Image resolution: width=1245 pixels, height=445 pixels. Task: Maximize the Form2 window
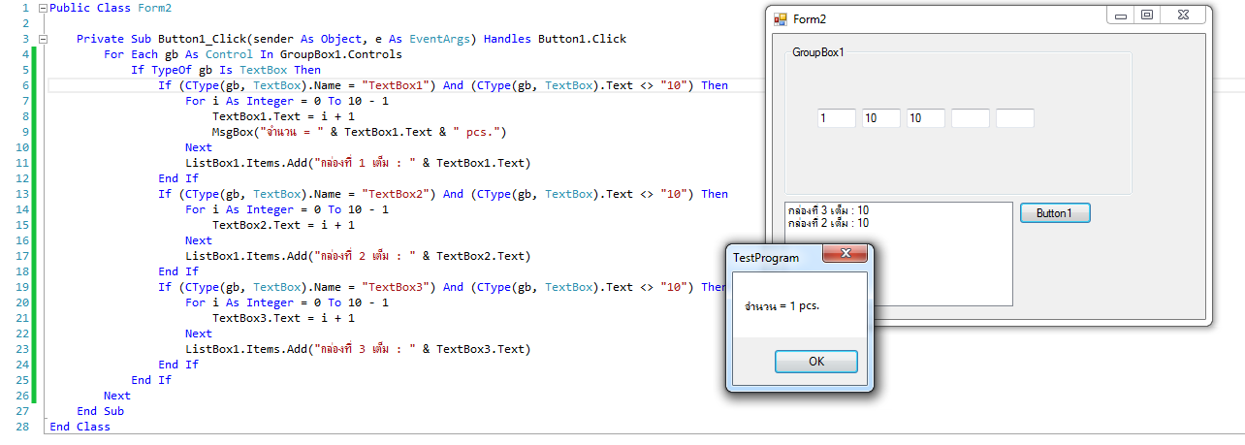(x=1146, y=16)
